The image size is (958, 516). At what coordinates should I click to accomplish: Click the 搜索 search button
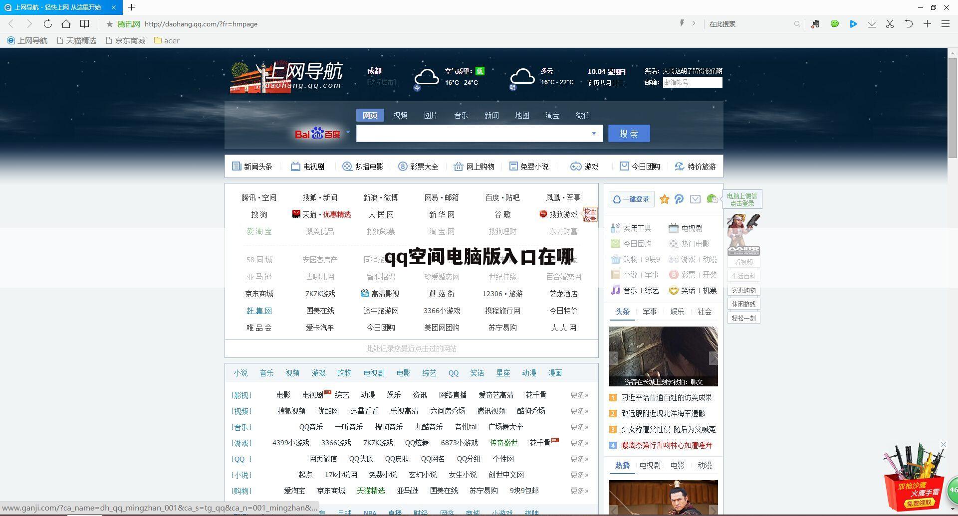coord(629,133)
